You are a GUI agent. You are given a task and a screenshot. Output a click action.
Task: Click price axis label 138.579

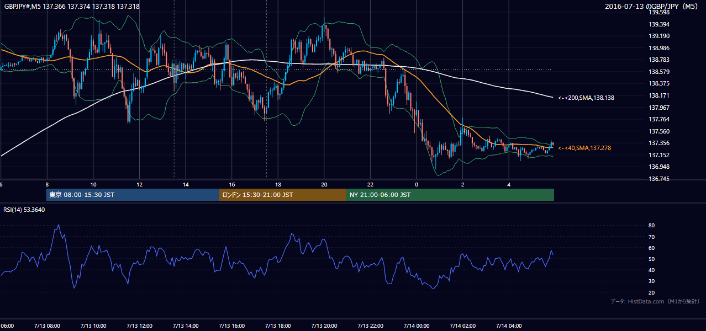pos(659,72)
